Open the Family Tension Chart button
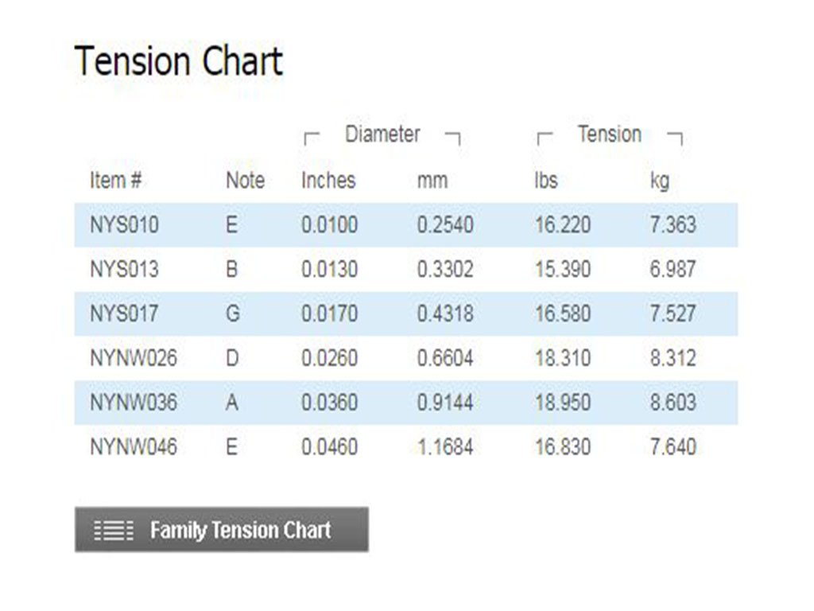The width and height of the screenshot is (814, 611). point(222,529)
